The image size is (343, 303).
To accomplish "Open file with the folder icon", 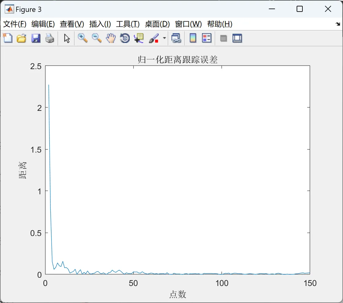I will [x=21, y=38].
